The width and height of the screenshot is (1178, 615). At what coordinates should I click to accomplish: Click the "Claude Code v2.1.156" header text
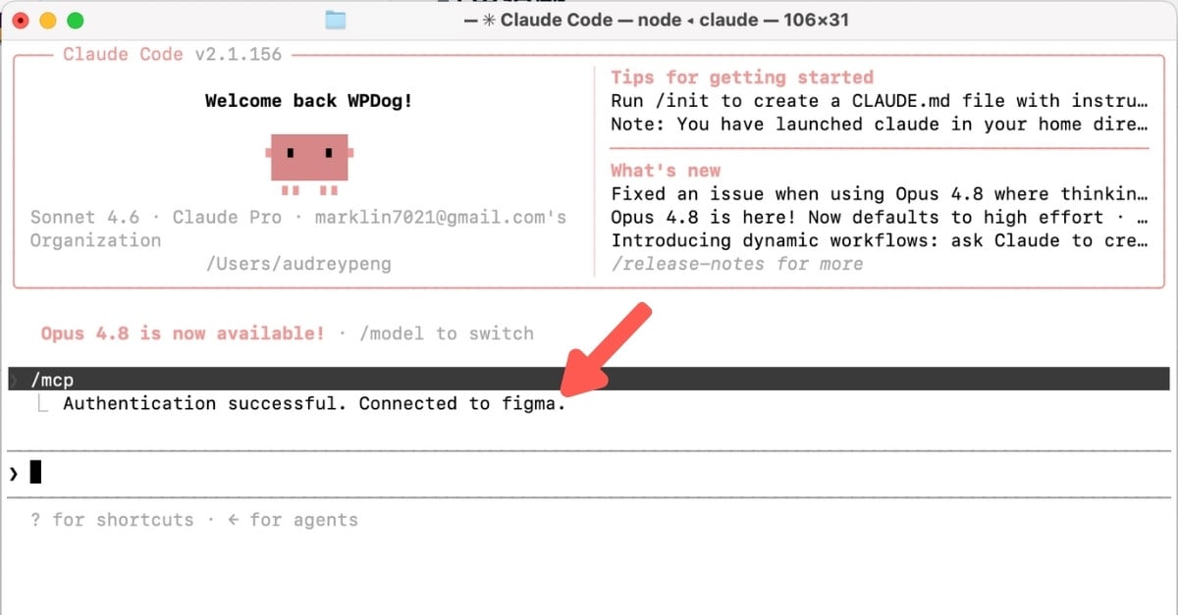point(172,54)
